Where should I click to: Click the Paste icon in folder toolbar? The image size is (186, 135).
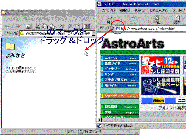(x=52, y=26)
